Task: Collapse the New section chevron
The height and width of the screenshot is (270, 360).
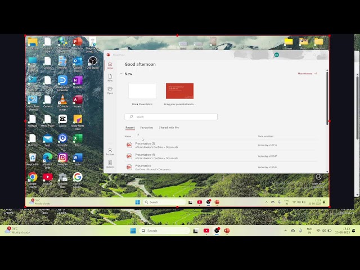Action: click(x=121, y=74)
